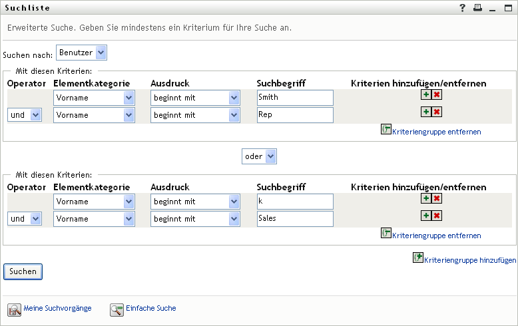Remove the Smith criterion row
518x326 pixels.
point(437,94)
